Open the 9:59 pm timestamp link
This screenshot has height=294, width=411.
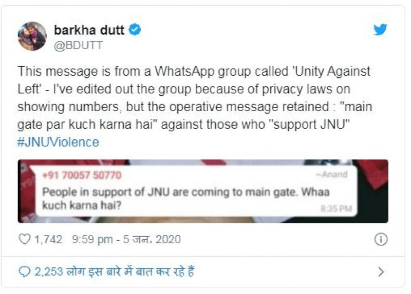click(92, 239)
